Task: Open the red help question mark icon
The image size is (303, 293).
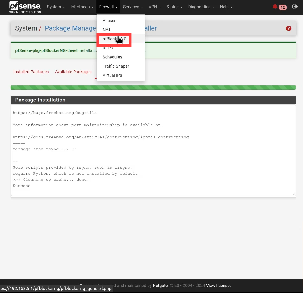Action: 289,28
